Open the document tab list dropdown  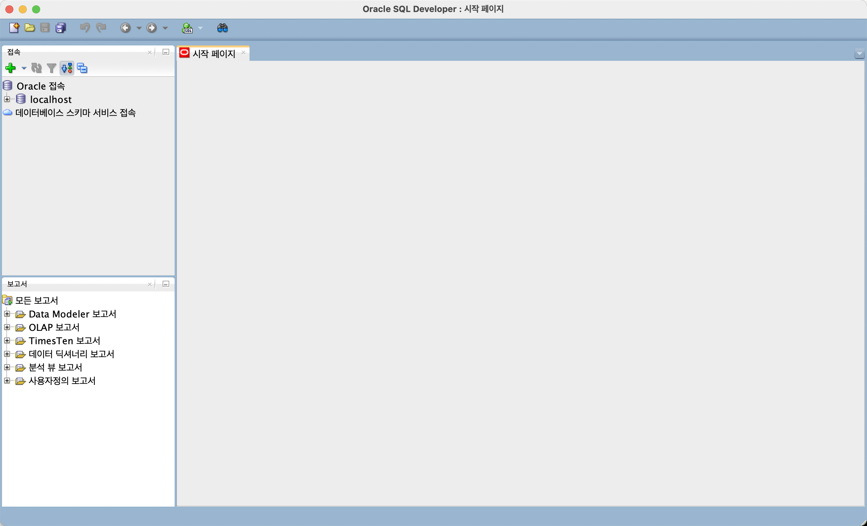[860, 53]
